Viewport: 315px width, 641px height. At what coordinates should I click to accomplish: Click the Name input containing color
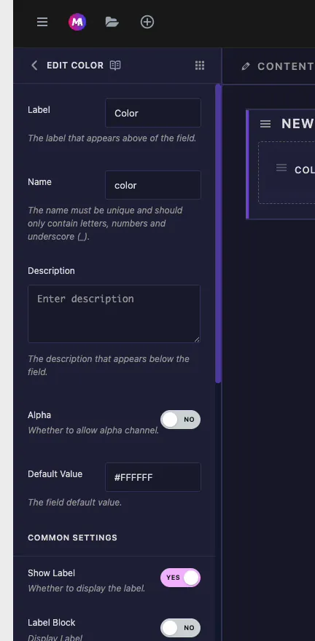tap(153, 185)
